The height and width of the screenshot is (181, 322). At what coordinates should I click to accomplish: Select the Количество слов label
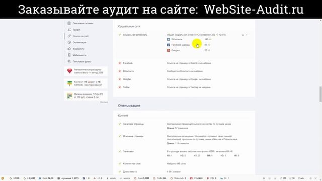click(132, 164)
